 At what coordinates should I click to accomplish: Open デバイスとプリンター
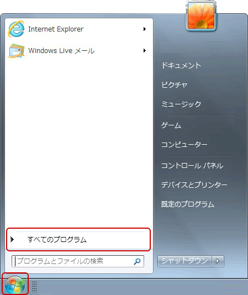point(194,185)
